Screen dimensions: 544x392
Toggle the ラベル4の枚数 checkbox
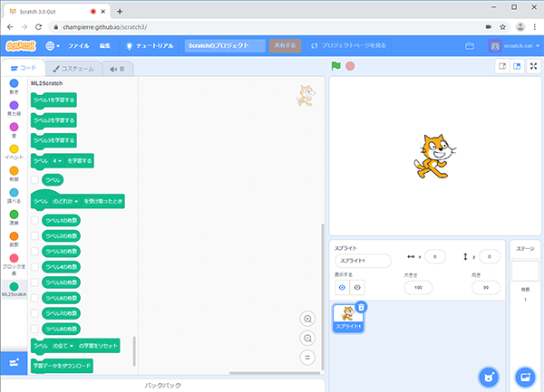[34, 267]
